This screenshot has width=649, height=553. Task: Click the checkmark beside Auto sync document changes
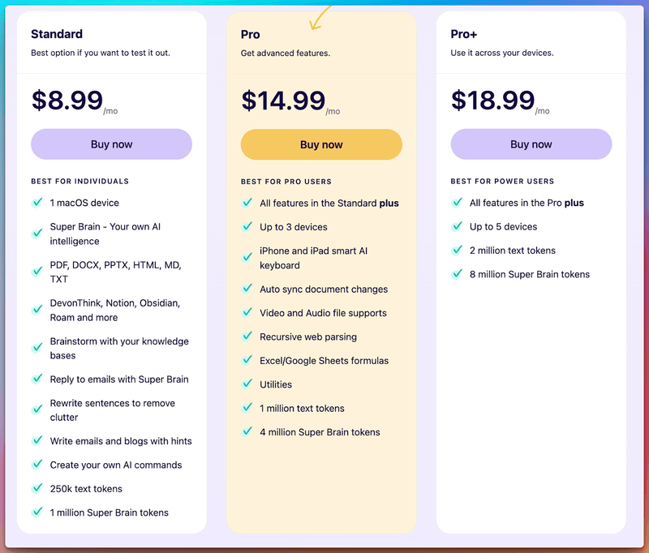(x=247, y=289)
